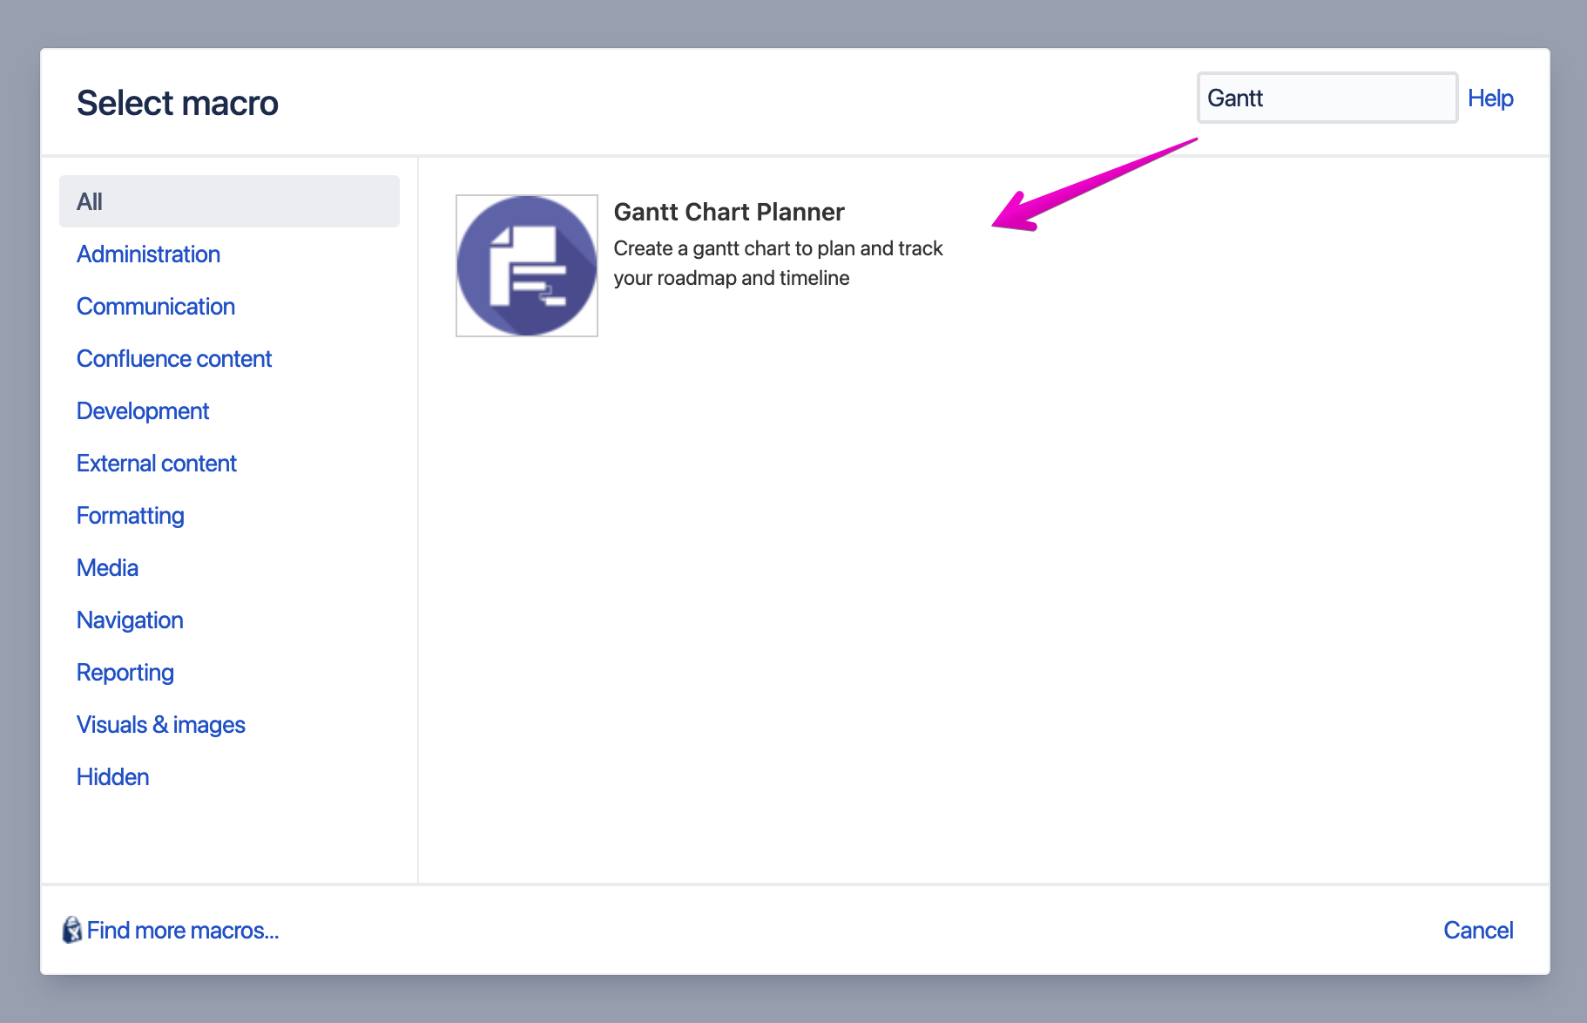Choose the Development category

click(x=142, y=411)
